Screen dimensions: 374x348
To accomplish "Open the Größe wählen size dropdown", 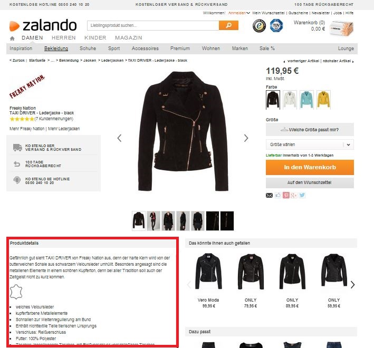I will (310, 144).
